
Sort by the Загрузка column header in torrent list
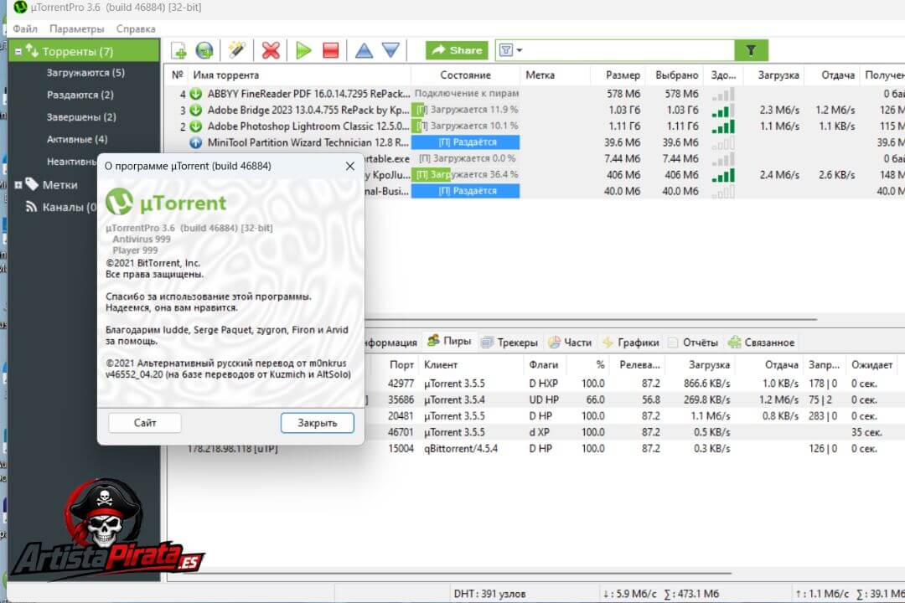pos(773,75)
